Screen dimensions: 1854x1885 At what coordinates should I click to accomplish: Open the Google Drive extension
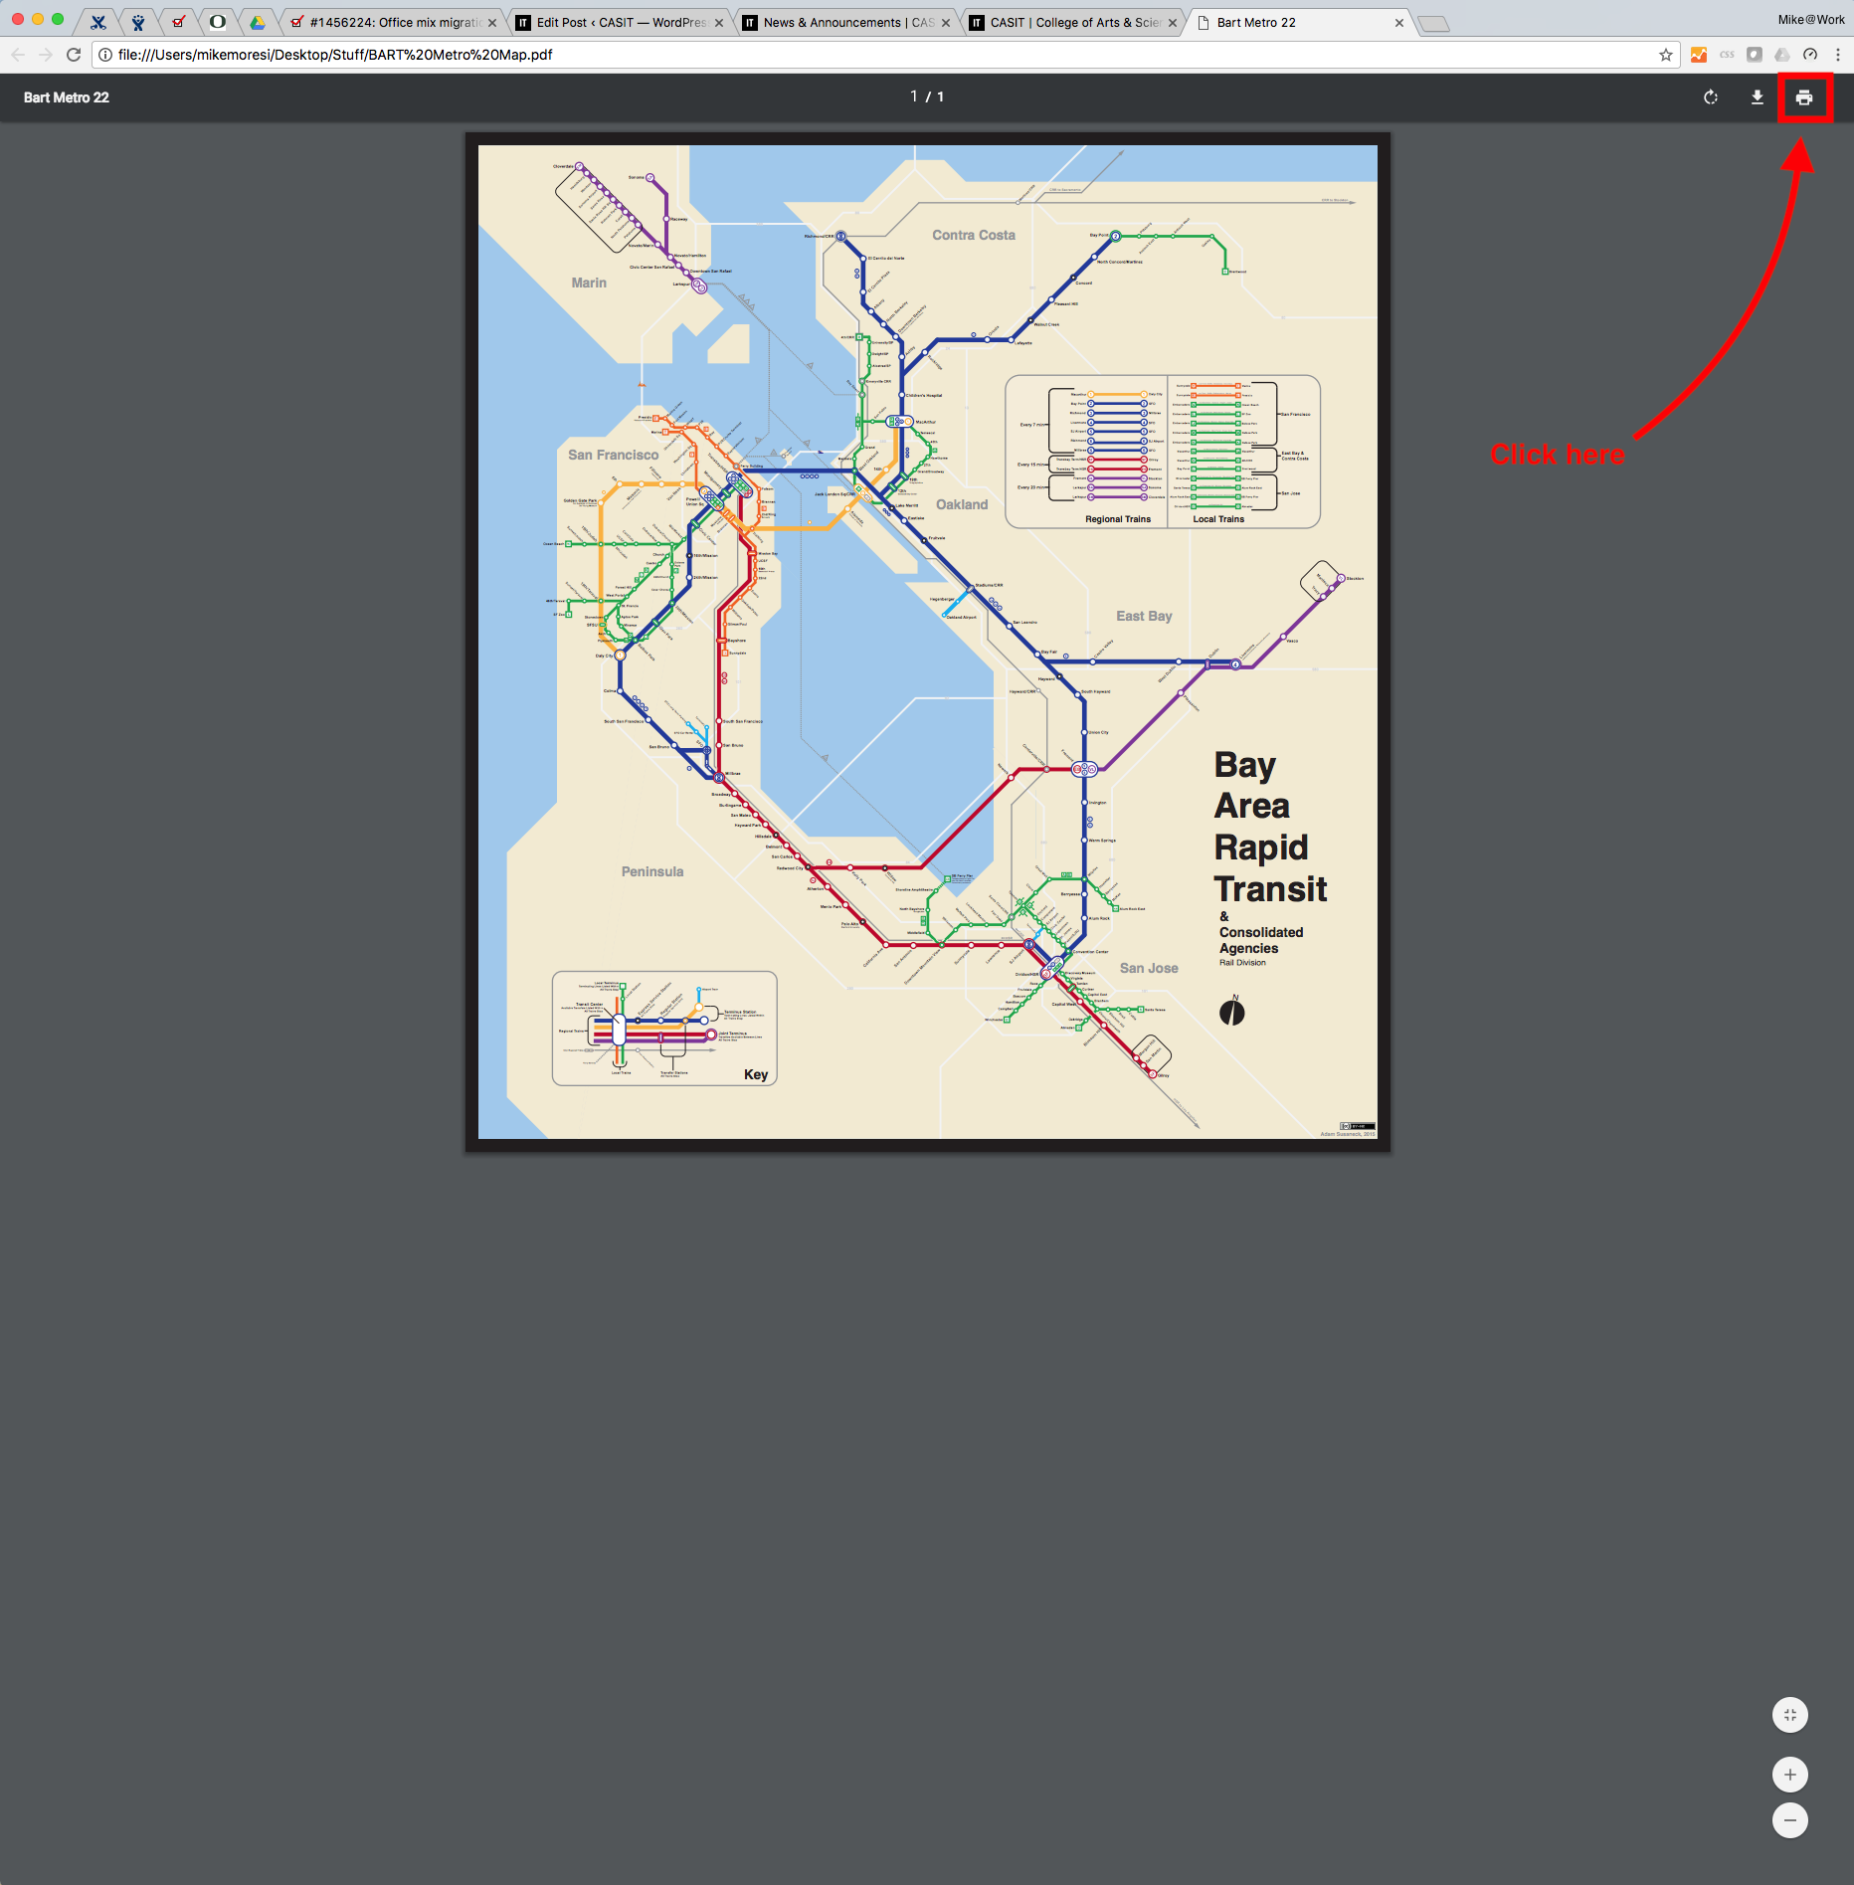click(1781, 56)
